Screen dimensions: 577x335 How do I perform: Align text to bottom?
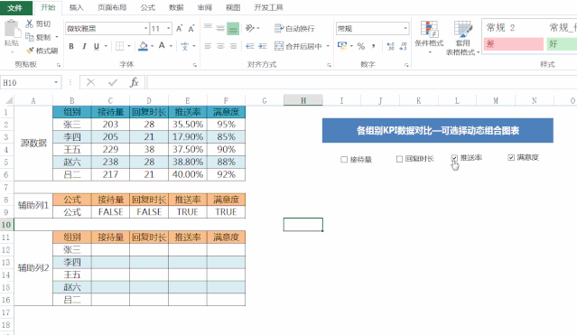pyautogui.click(x=233, y=28)
